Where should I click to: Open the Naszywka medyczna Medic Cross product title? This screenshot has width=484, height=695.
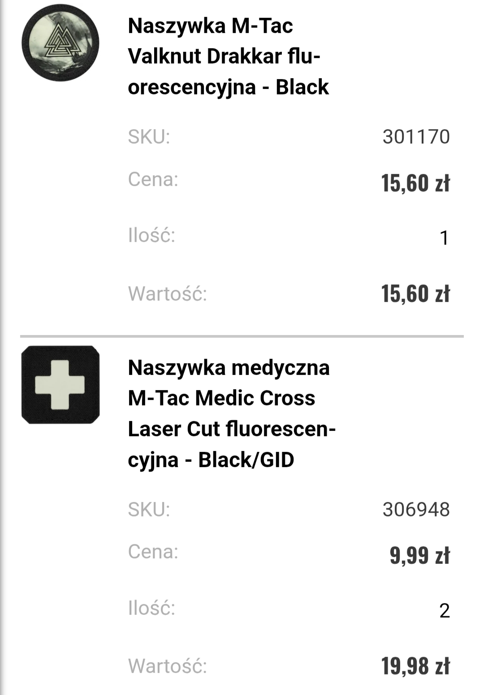point(231,414)
